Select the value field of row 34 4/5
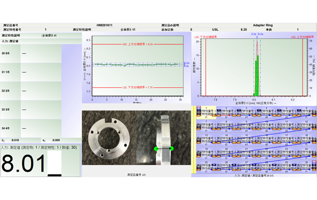The height and width of the screenshot is (200, 317). coord(41,128)
